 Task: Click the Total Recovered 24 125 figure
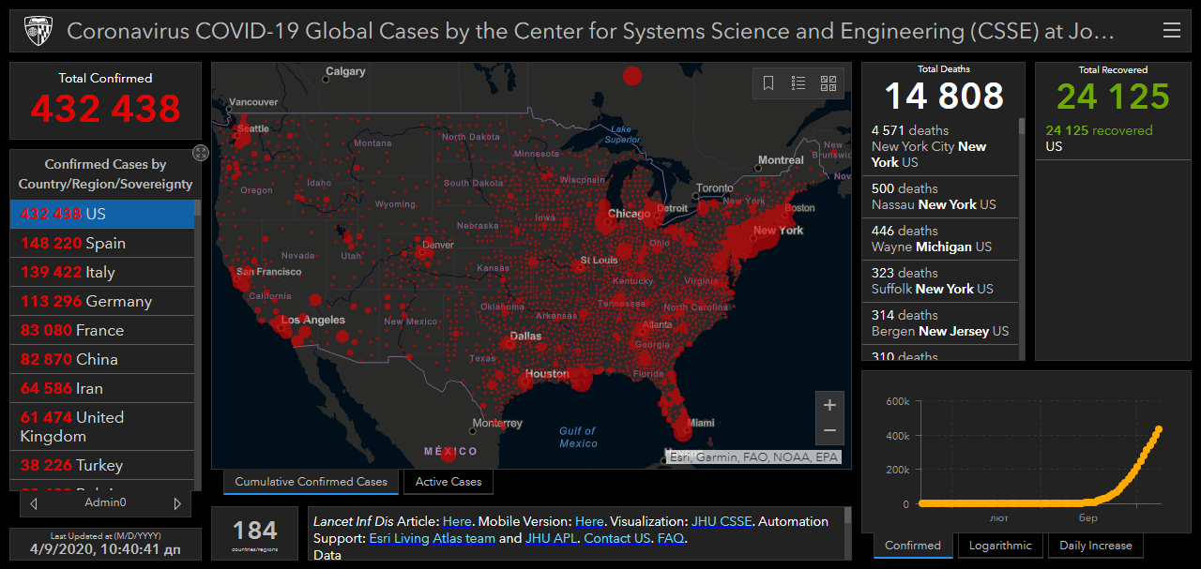1114,97
